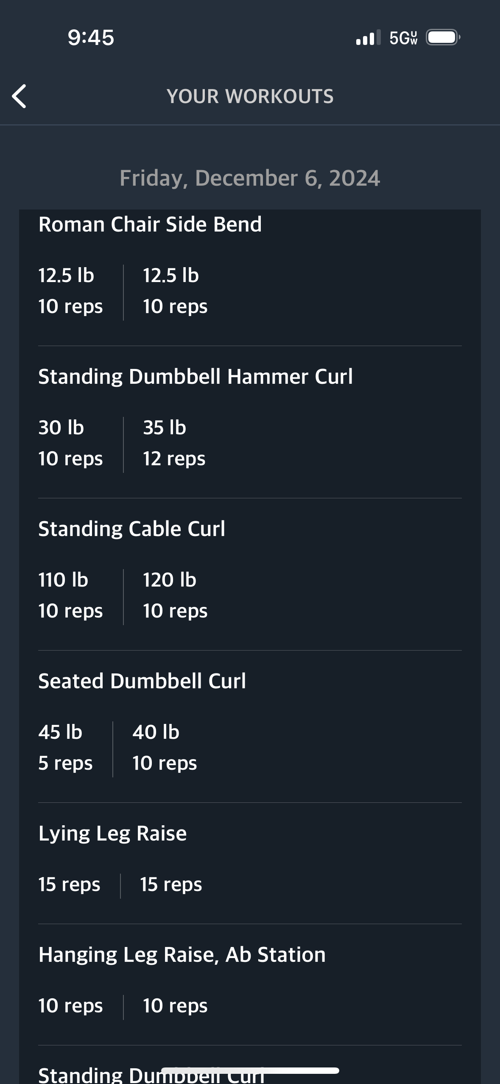Tap the 110 lb cable curl set
Screen dimensions: 500x1084
coord(70,595)
